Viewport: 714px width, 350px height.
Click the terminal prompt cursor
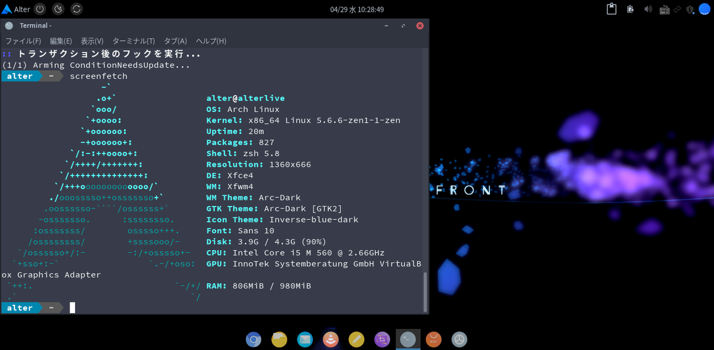72,308
